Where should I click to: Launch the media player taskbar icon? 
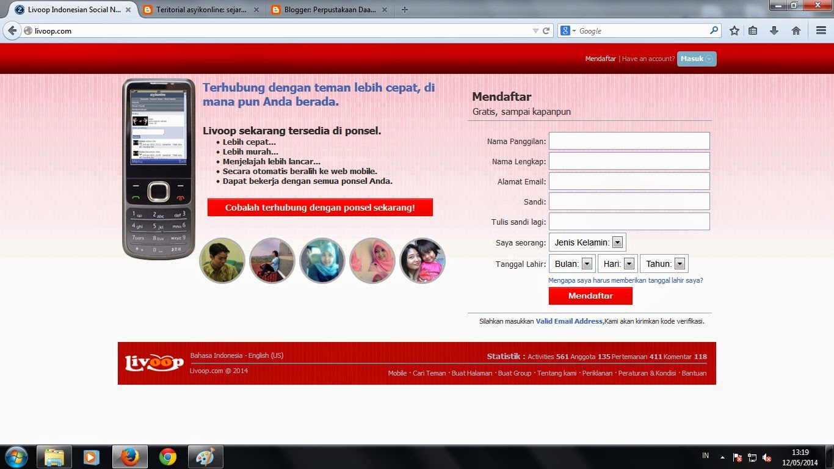click(92, 457)
